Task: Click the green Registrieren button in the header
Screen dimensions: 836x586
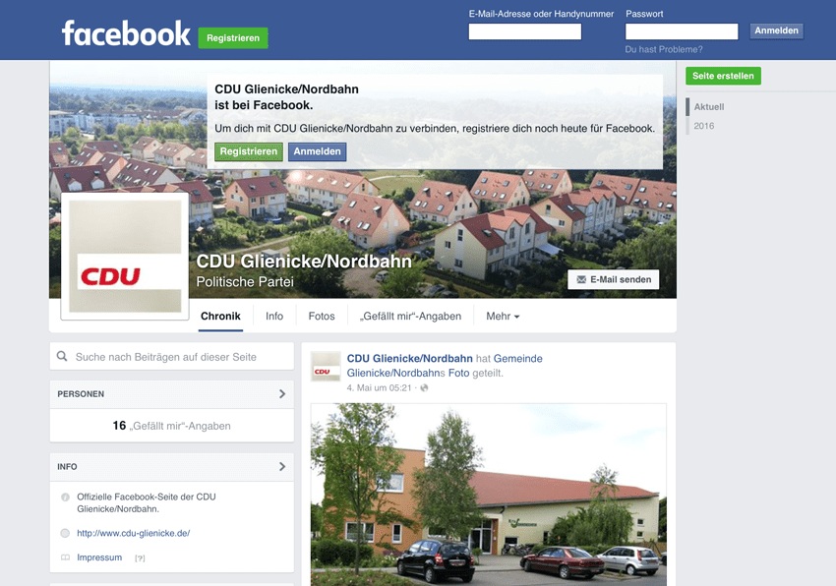Action: coord(233,38)
